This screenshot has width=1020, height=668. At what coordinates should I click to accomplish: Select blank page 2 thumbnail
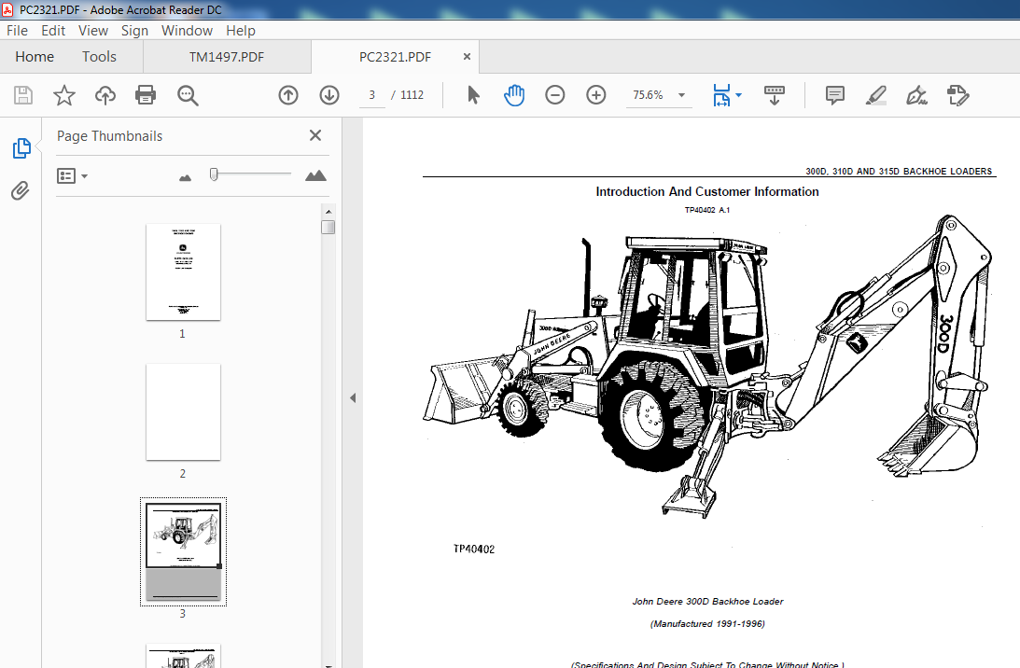point(184,411)
